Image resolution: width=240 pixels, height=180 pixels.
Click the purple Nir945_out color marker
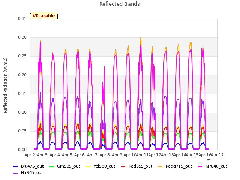point(16,173)
